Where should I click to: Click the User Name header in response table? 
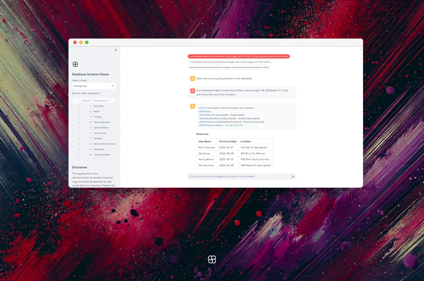tap(207, 141)
